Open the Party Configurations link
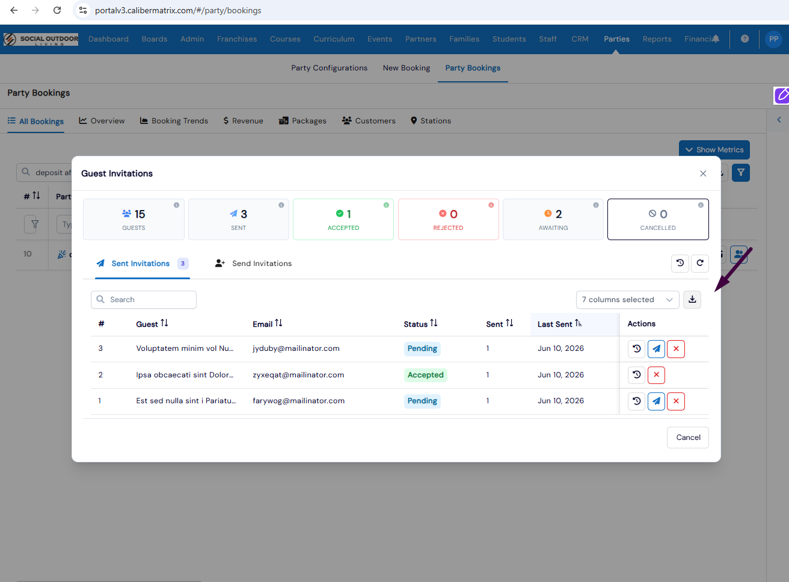 click(329, 68)
